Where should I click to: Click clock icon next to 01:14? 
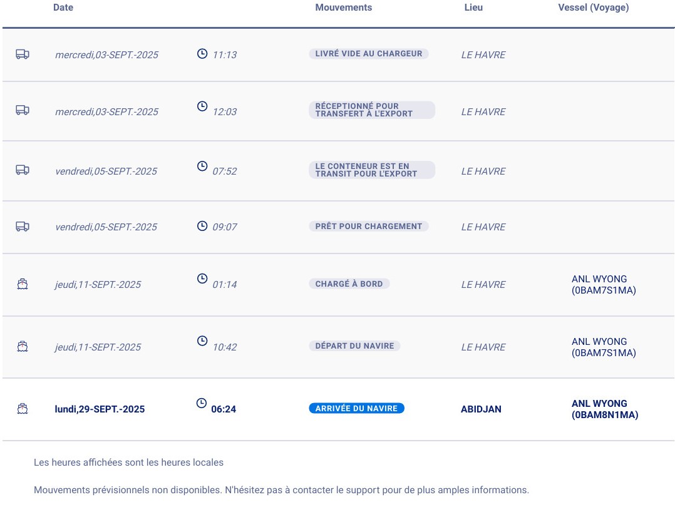[202, 279]
